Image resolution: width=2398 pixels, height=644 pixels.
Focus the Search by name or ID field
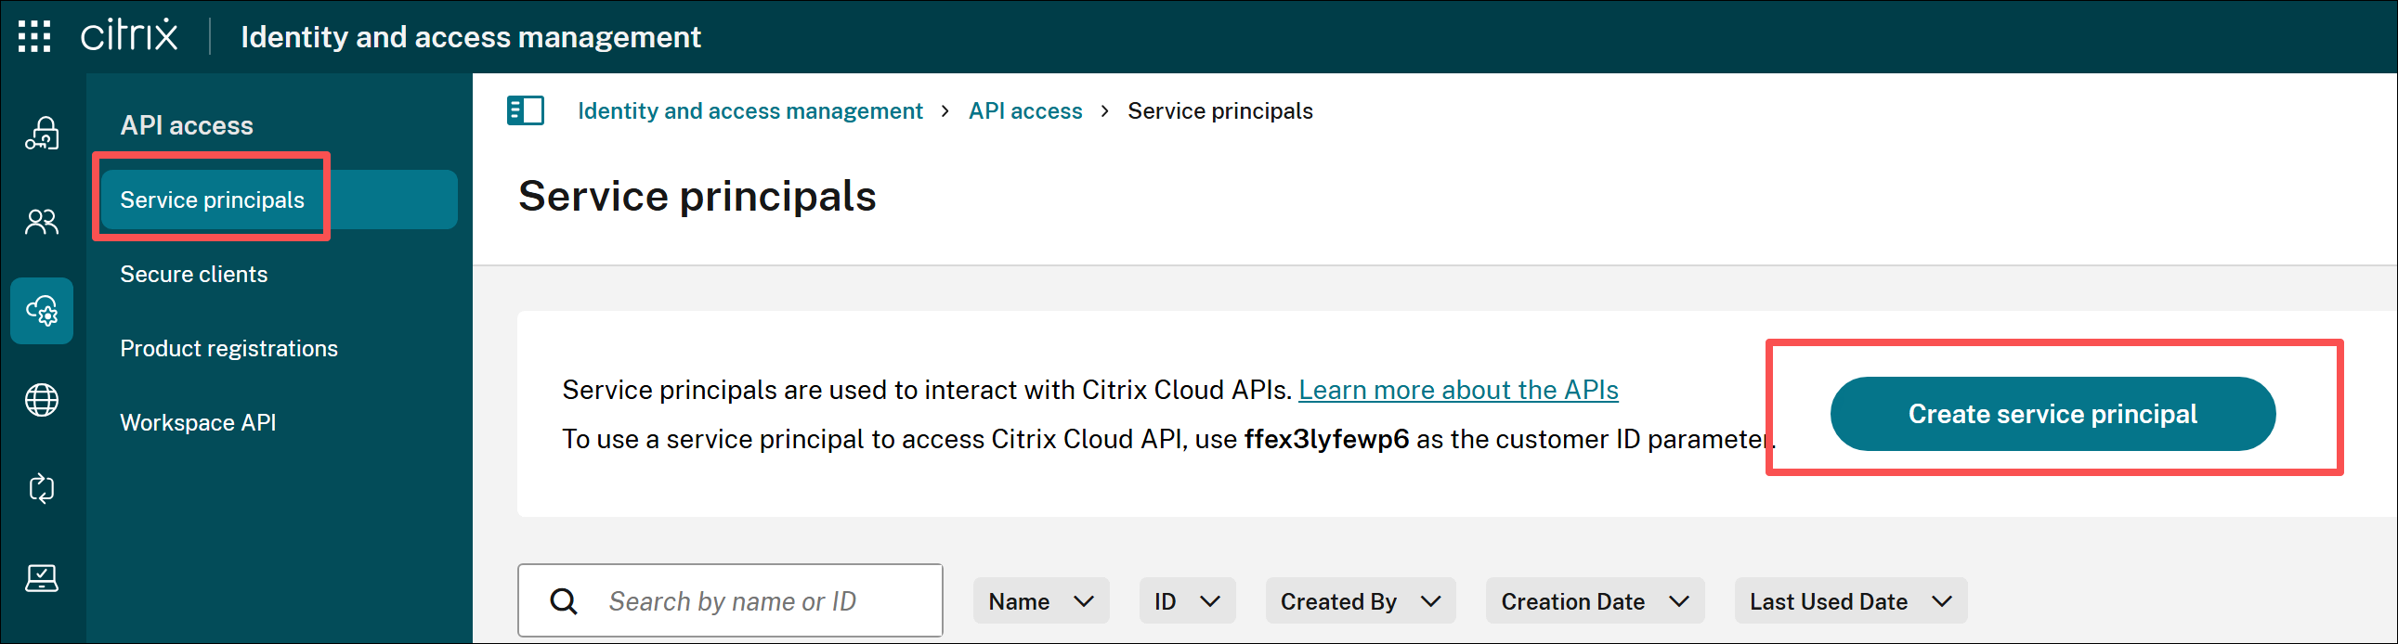tap(730, 600)
